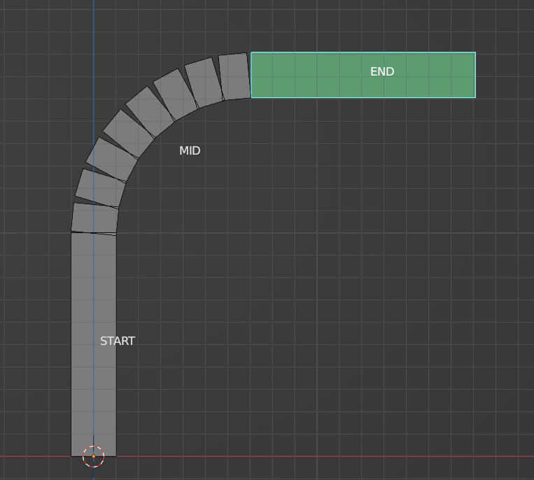Click the MID label text
This screenshot has width=534, height=480.
190,151
